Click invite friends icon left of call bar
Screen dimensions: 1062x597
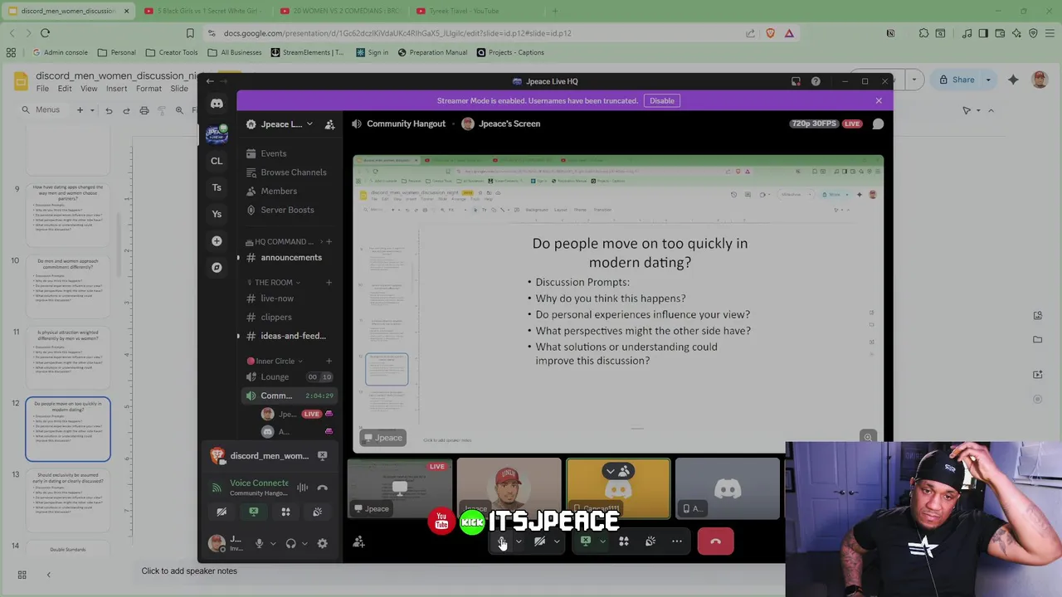(358, 541)
